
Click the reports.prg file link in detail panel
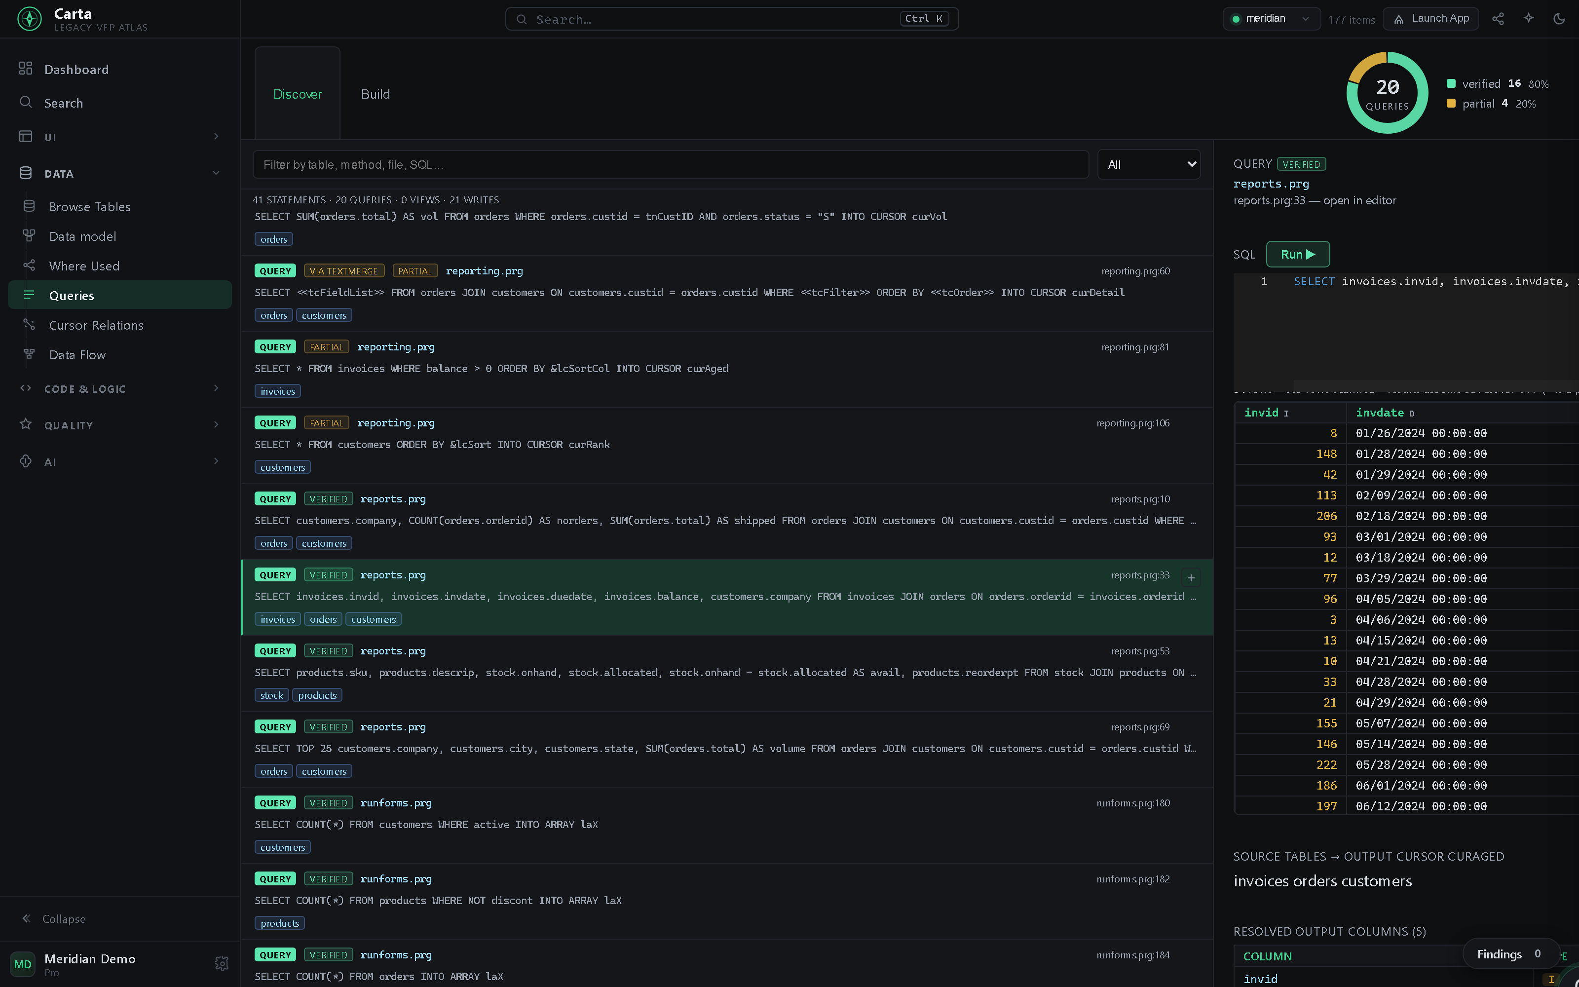1271,184
